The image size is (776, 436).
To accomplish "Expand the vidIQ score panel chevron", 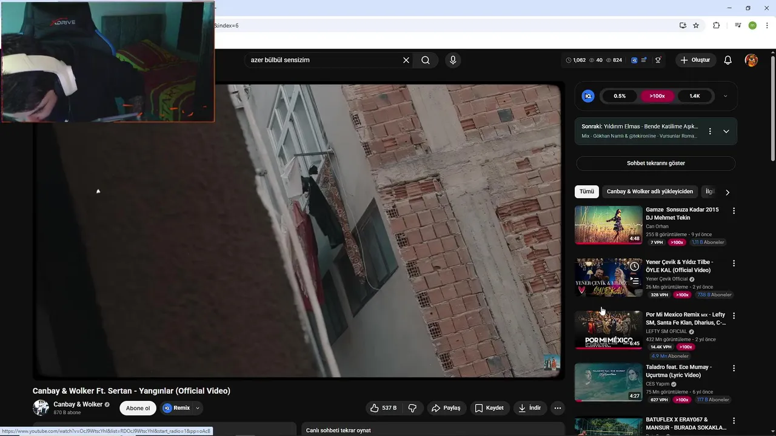I will 725,96.
